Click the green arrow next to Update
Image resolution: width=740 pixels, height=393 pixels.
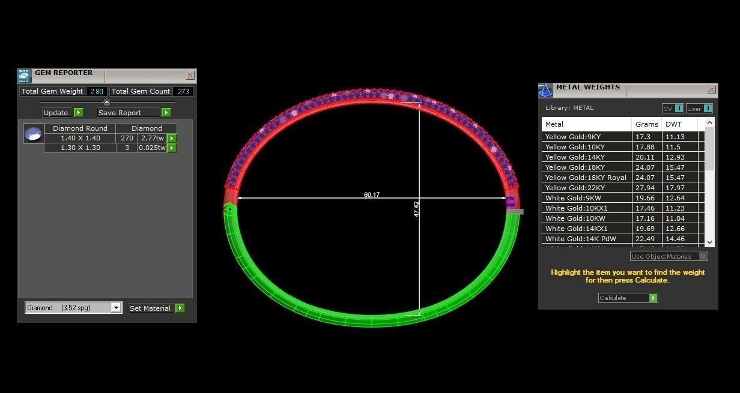79,112
